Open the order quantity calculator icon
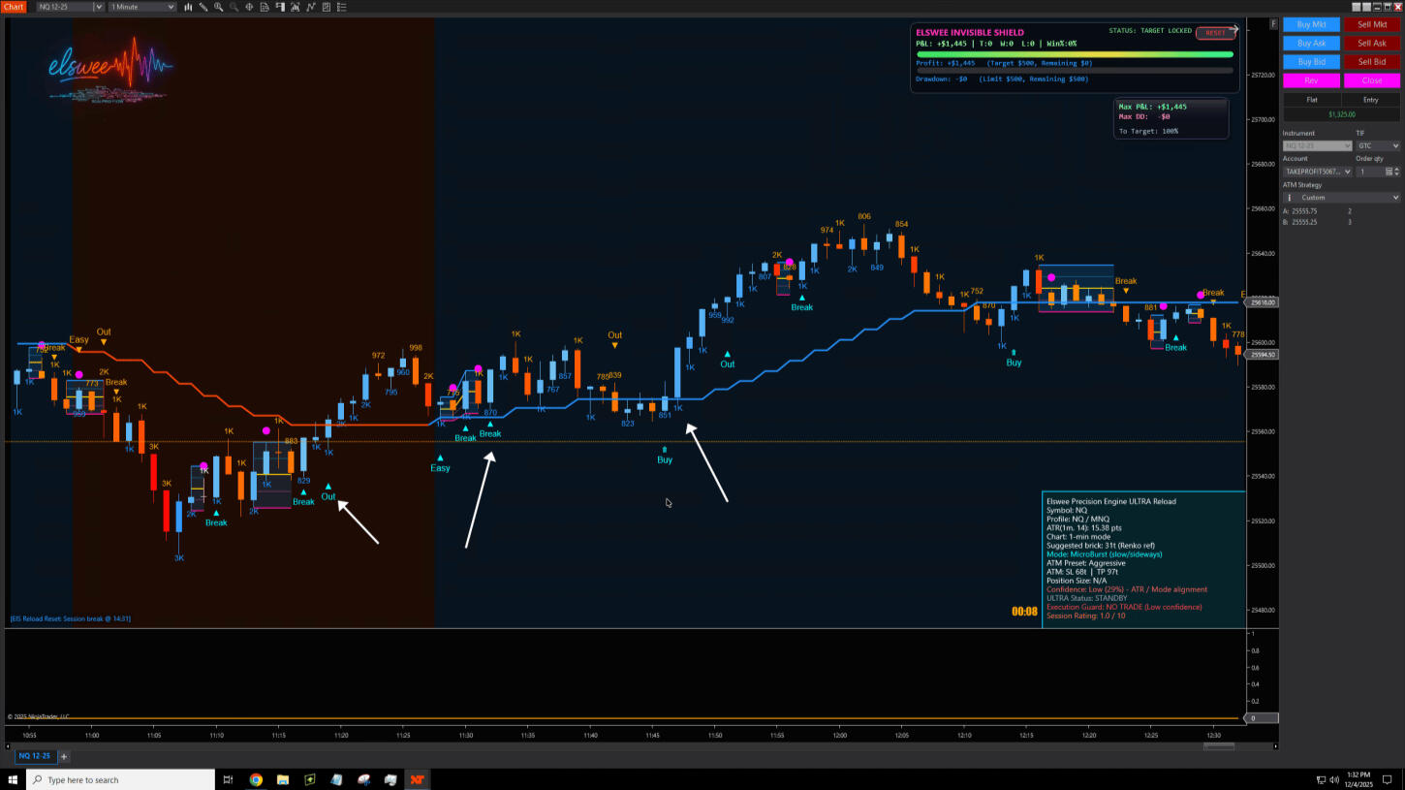 [x=1389, y=172]
